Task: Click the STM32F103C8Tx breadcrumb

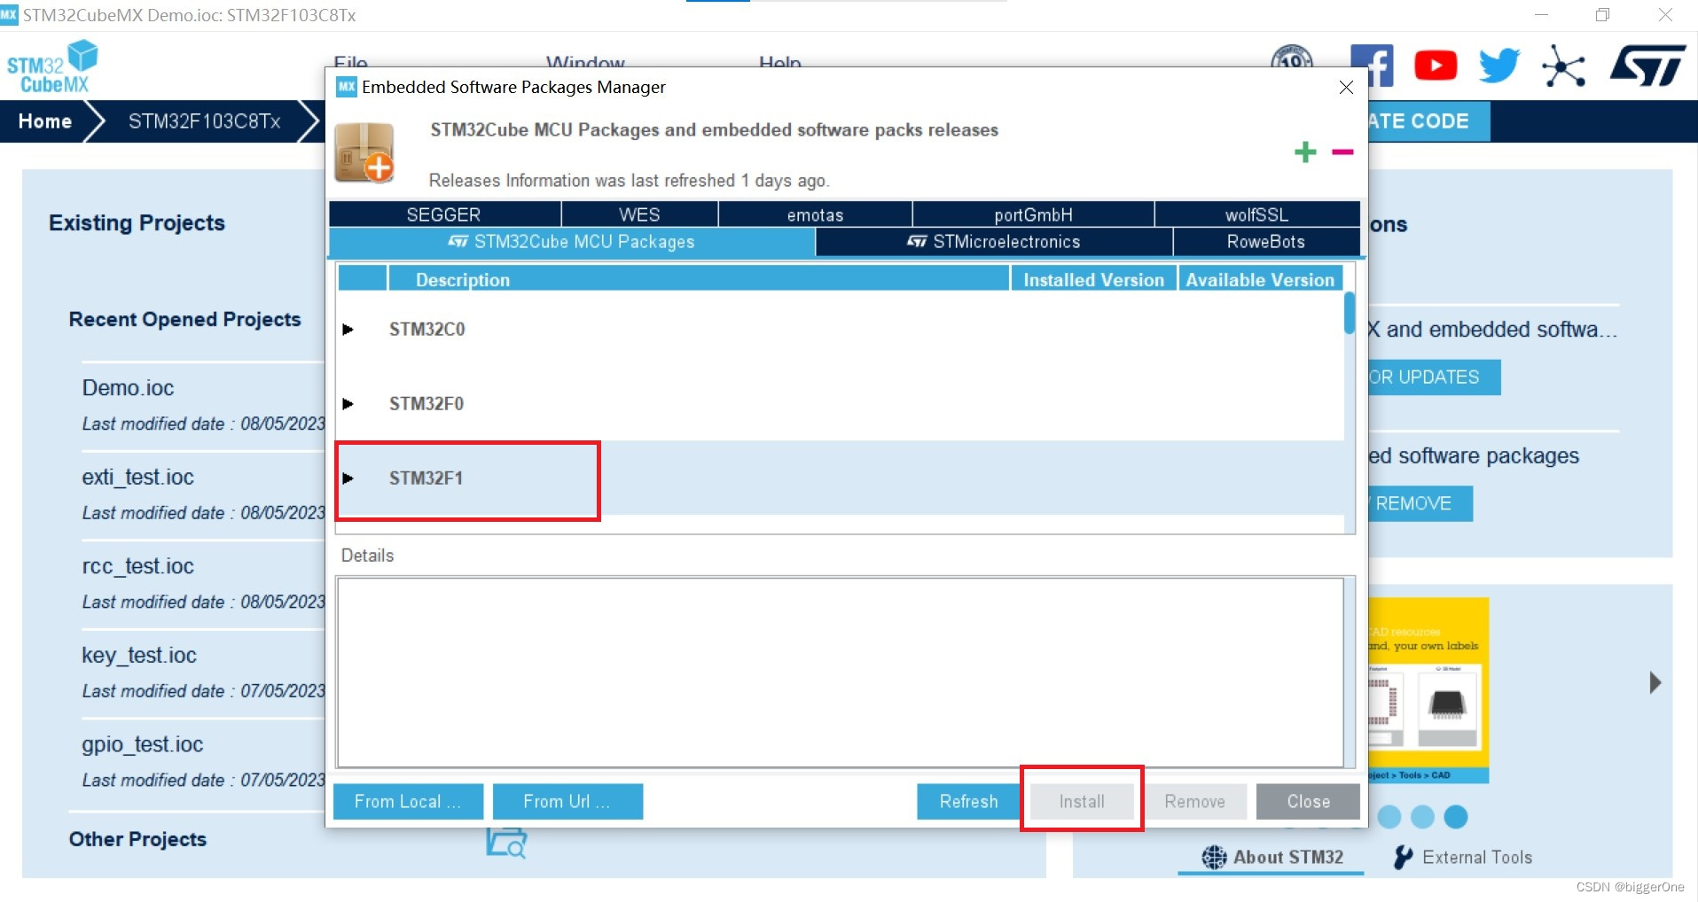Action: 205,121
